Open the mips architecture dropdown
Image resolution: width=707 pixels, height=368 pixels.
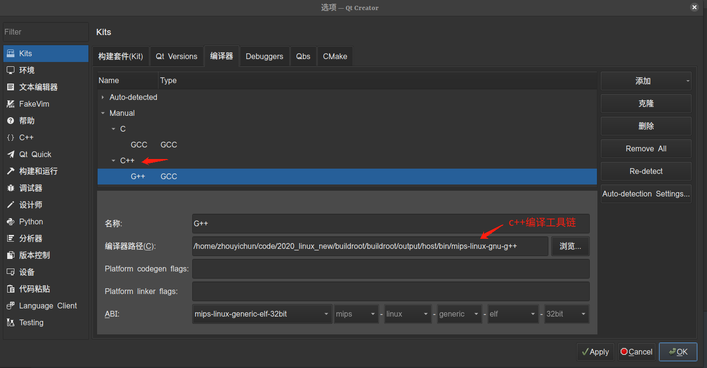357,314
